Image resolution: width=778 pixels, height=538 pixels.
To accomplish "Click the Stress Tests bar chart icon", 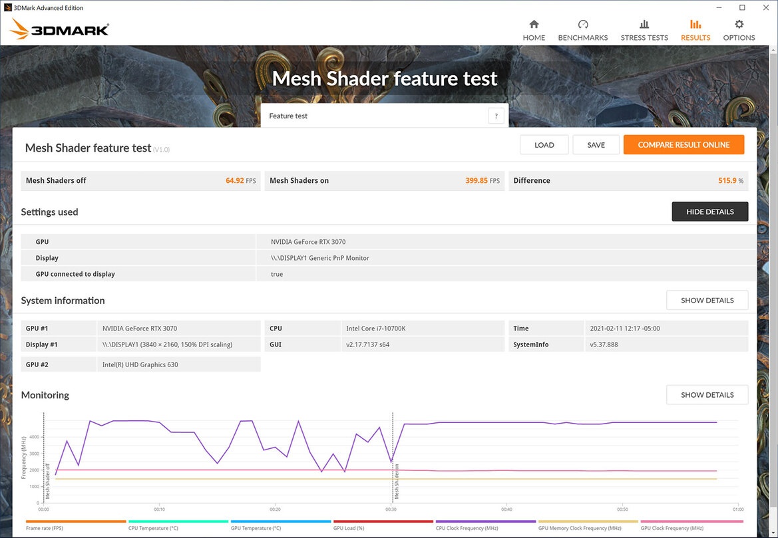I will click(x=644, y=25).
